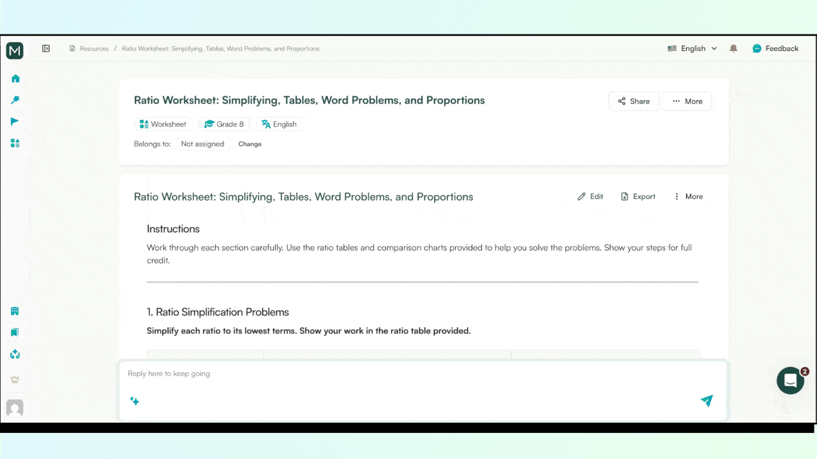817x459 pixels.
Task: Open the shapes resources sidebar icon
Action: click(15, 143)
